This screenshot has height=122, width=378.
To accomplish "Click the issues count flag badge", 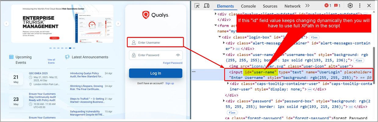I will 337,5.
